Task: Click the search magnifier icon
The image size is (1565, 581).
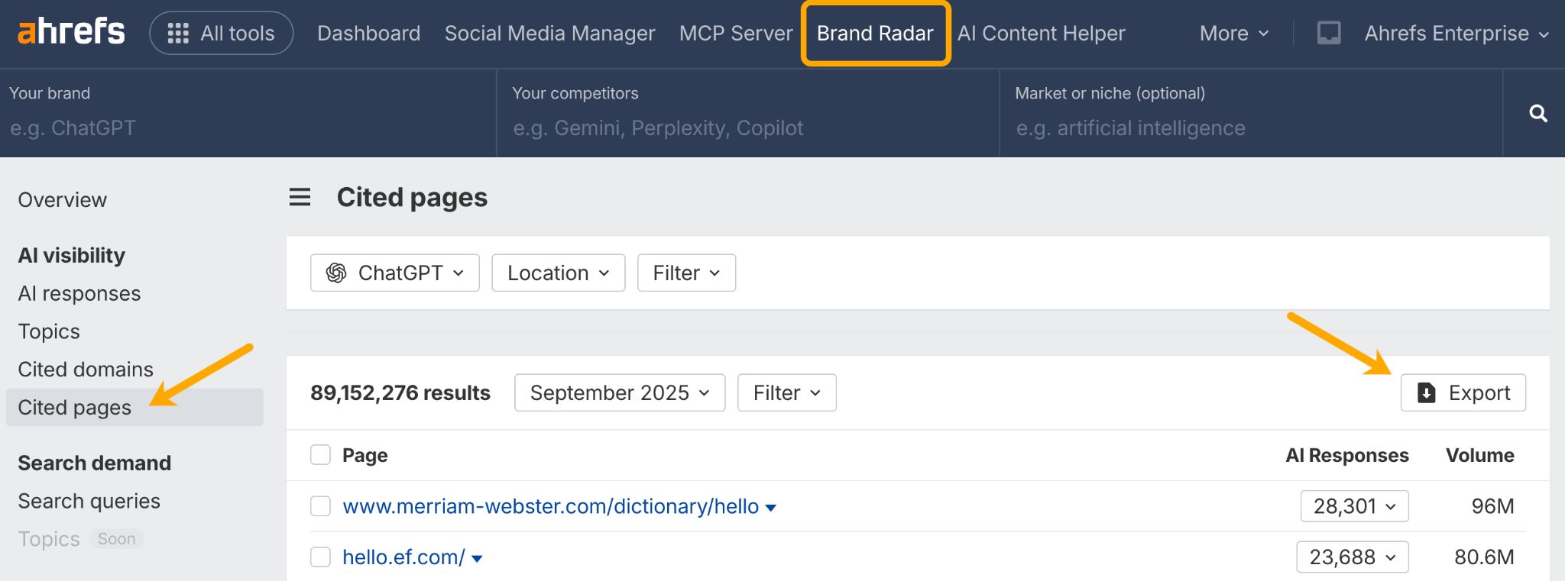Action: (x=1538, y=112)
